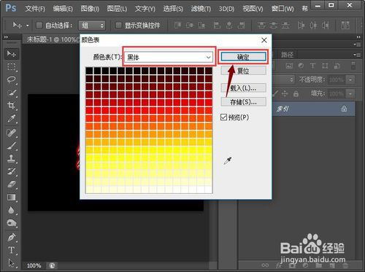Select the Crop tool

(11, 105)
